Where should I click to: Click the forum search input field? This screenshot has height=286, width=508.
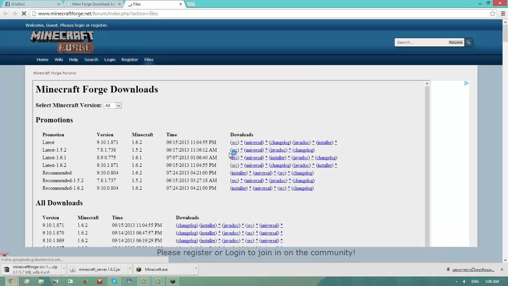(421, 42)
